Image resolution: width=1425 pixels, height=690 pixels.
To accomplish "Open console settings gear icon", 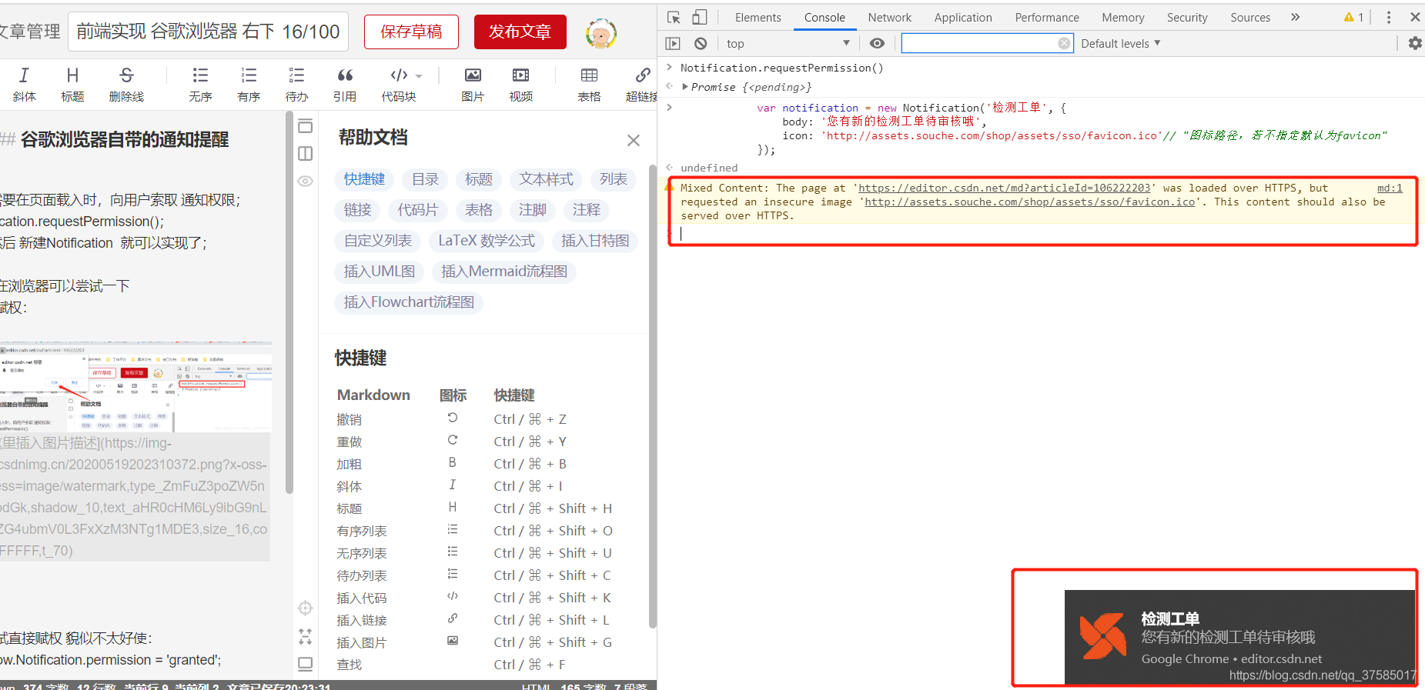I will [1415, 44].
